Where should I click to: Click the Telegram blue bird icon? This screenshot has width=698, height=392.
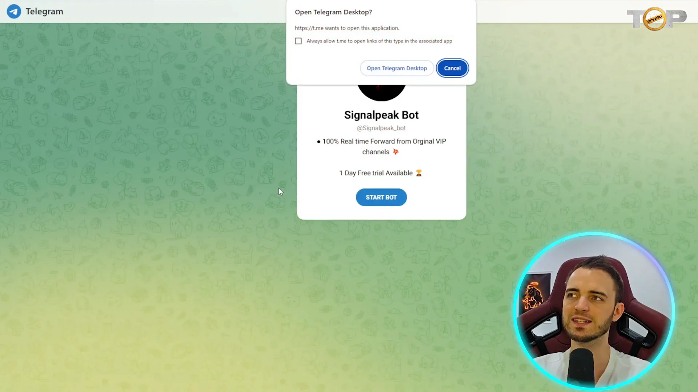pos(14,11)
